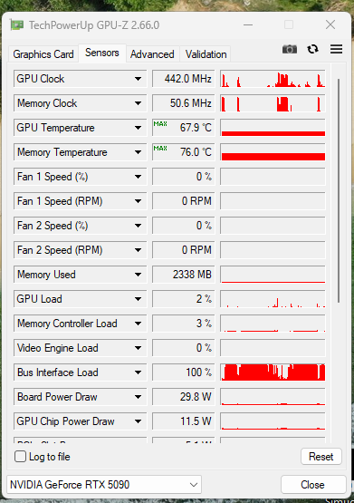Switch to the Graphics Card tab

[43, 53]
